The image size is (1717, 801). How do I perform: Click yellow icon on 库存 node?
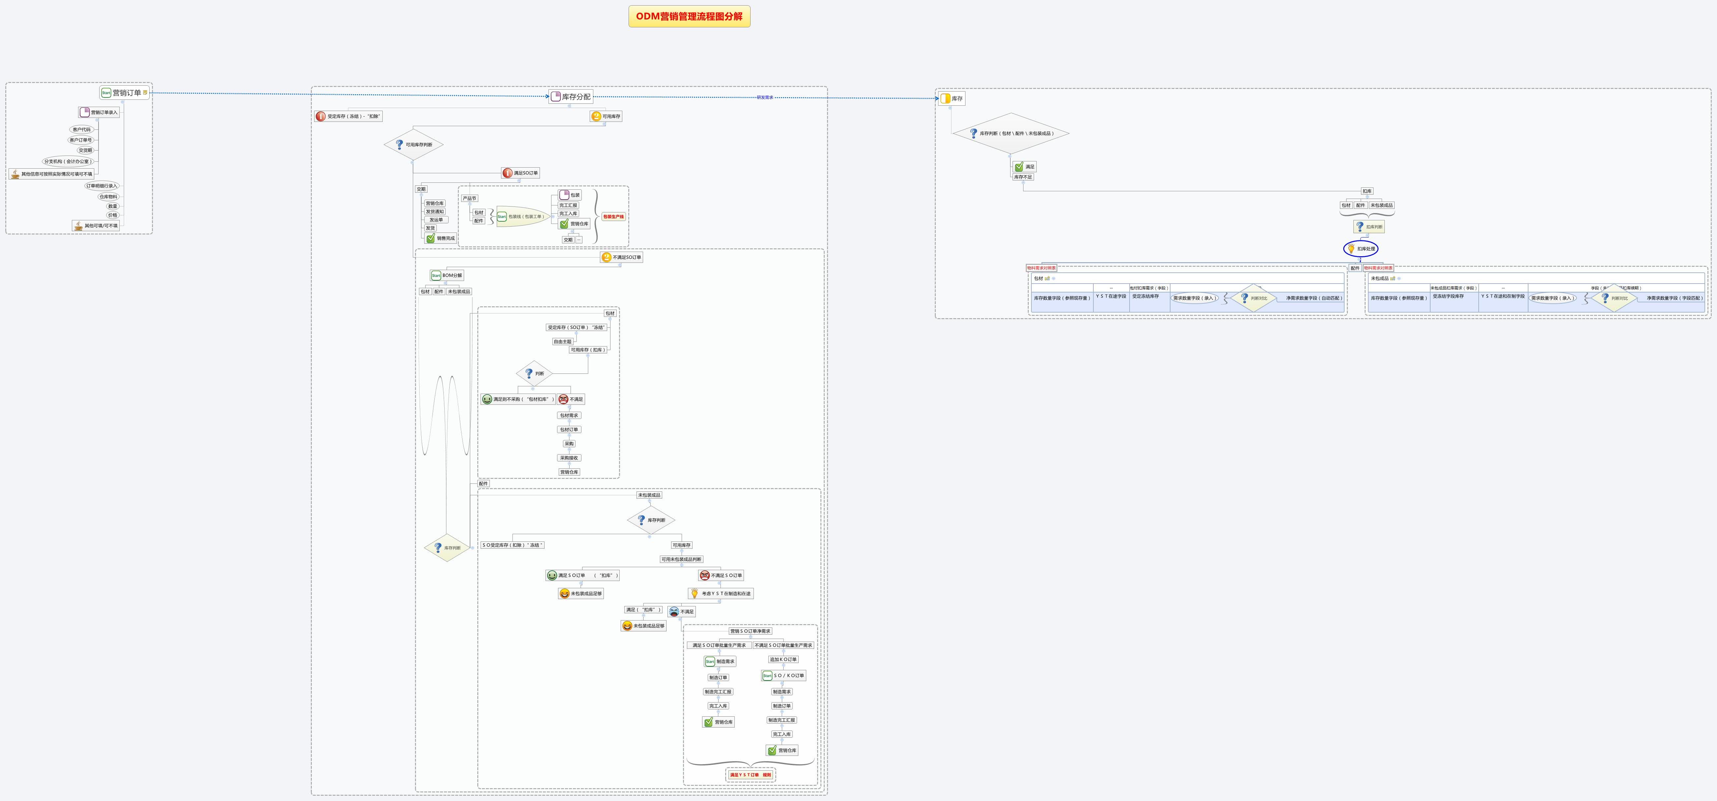945,98
